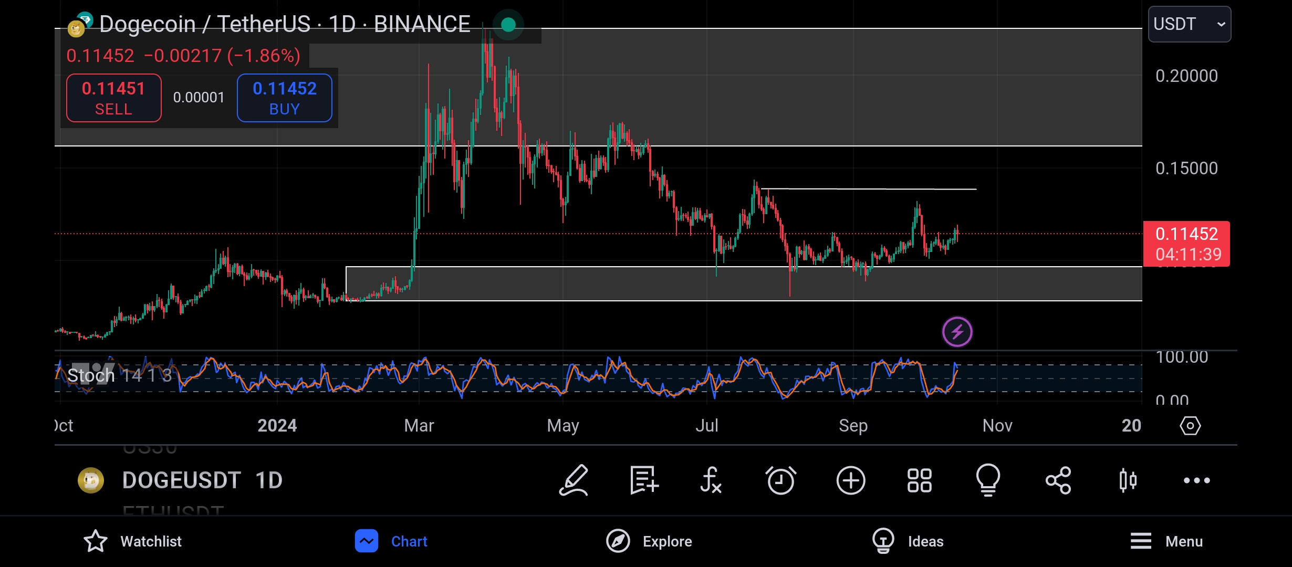Viewport: 1292px width, 567px height.
Task: Tap the Explore compass icon
Action: coord(618,541)
